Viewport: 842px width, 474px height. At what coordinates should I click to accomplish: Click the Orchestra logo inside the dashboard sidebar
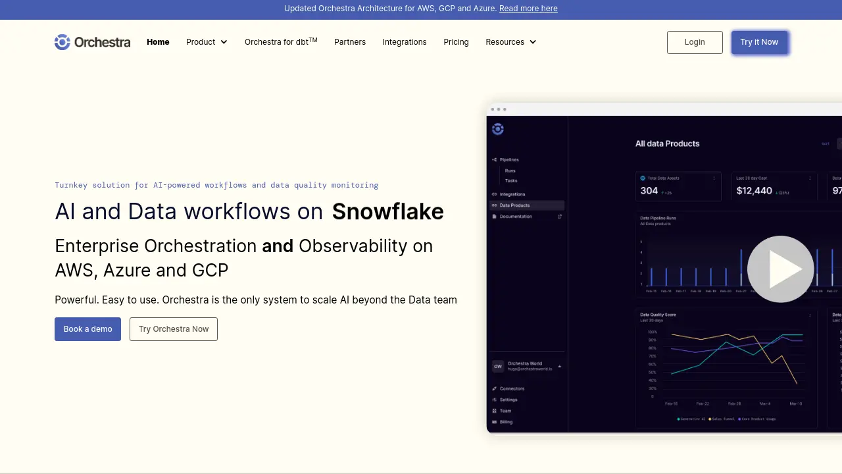[x=498, y=129]
